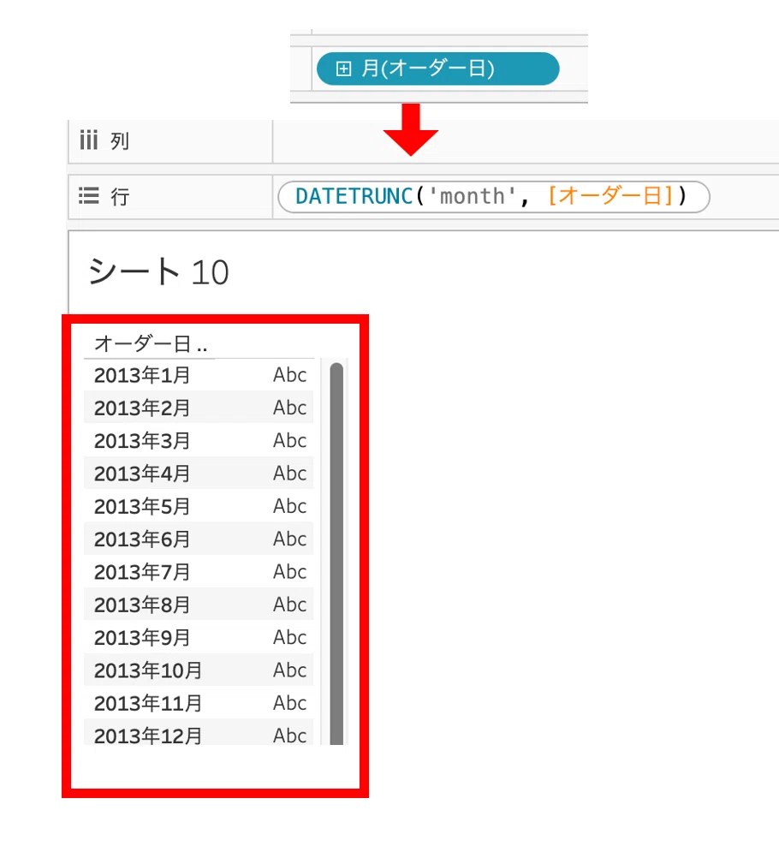The image size is (779, 846).
Task: Click the Abc mark in 2013年3月 row
Action: click(x=289, y=440)
